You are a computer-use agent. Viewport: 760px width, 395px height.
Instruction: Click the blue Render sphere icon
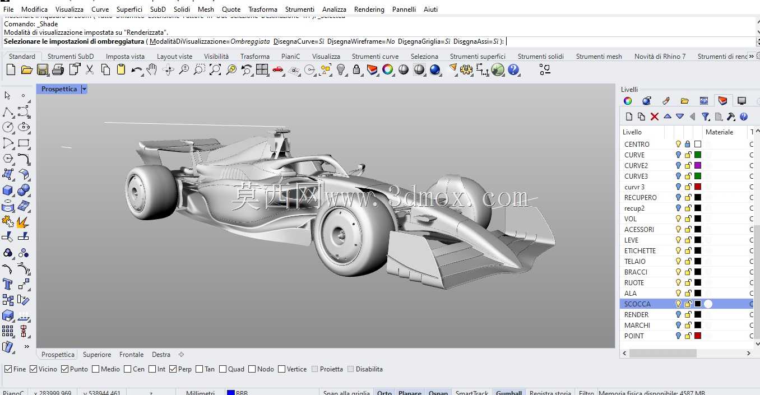point(435,69)
